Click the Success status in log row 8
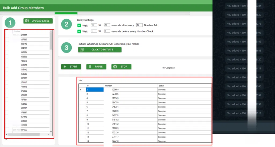 pos(162,115)
